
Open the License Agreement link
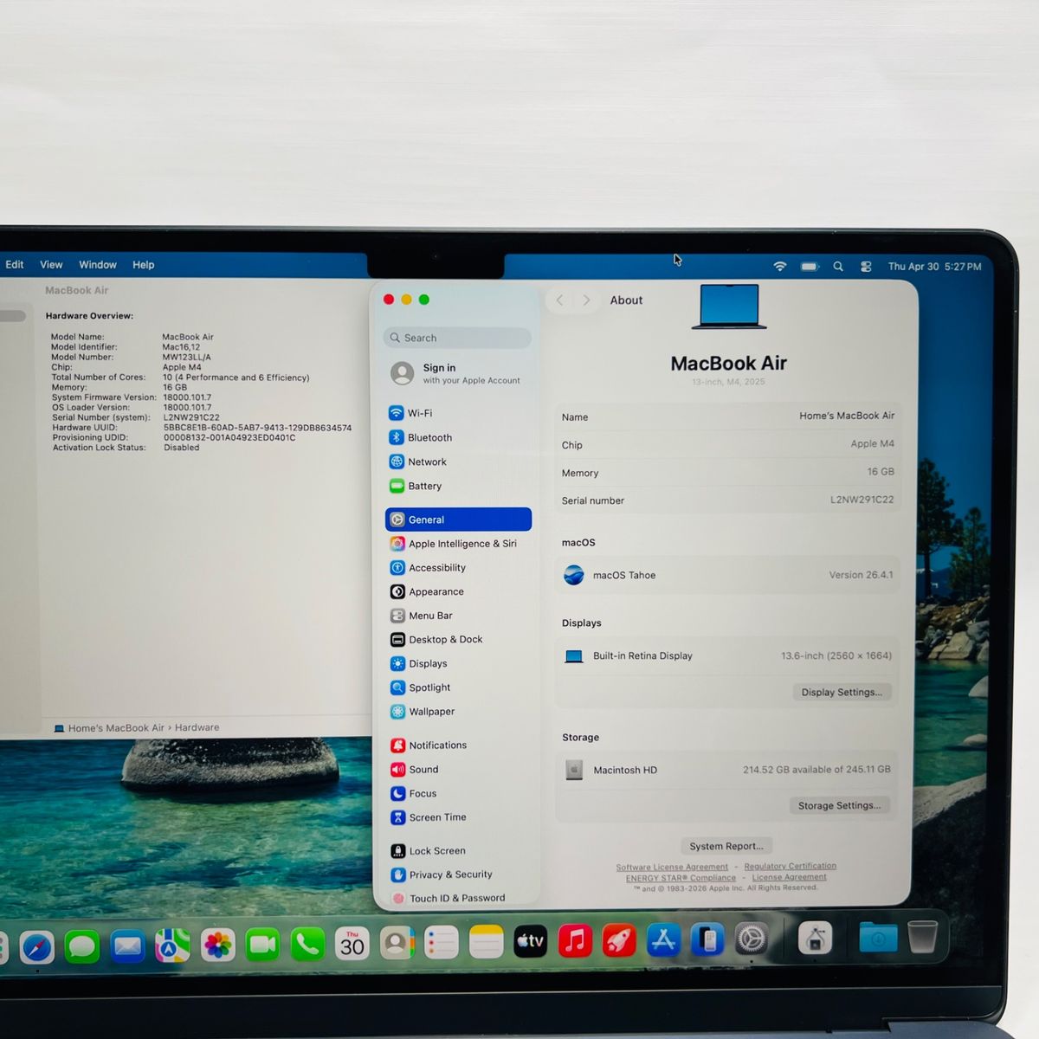[789, 877]
